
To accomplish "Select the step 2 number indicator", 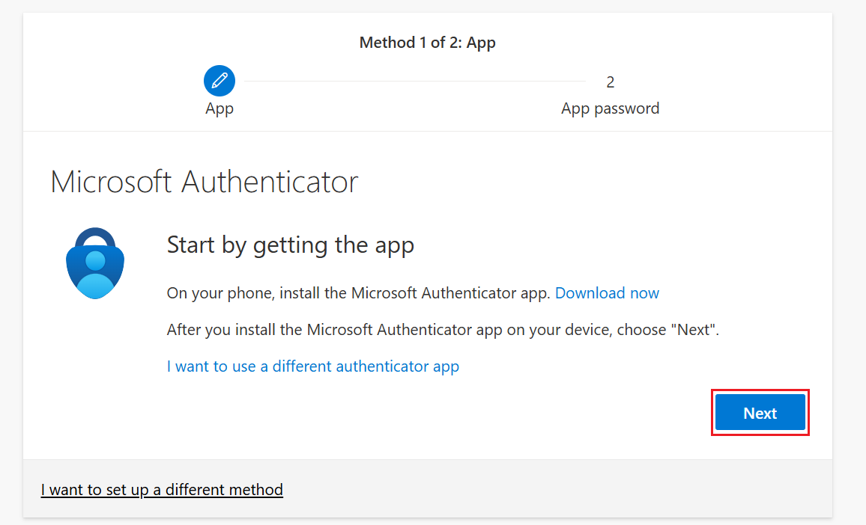I will point(610,82).
